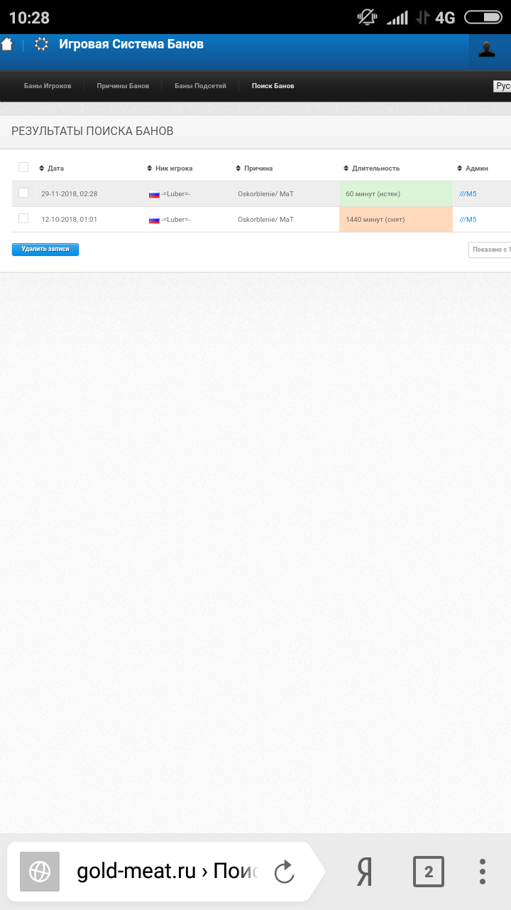Open Баны Подсетей menu item
The height and width of the screenshot is (910, 511).
click(x=200, y=86)
